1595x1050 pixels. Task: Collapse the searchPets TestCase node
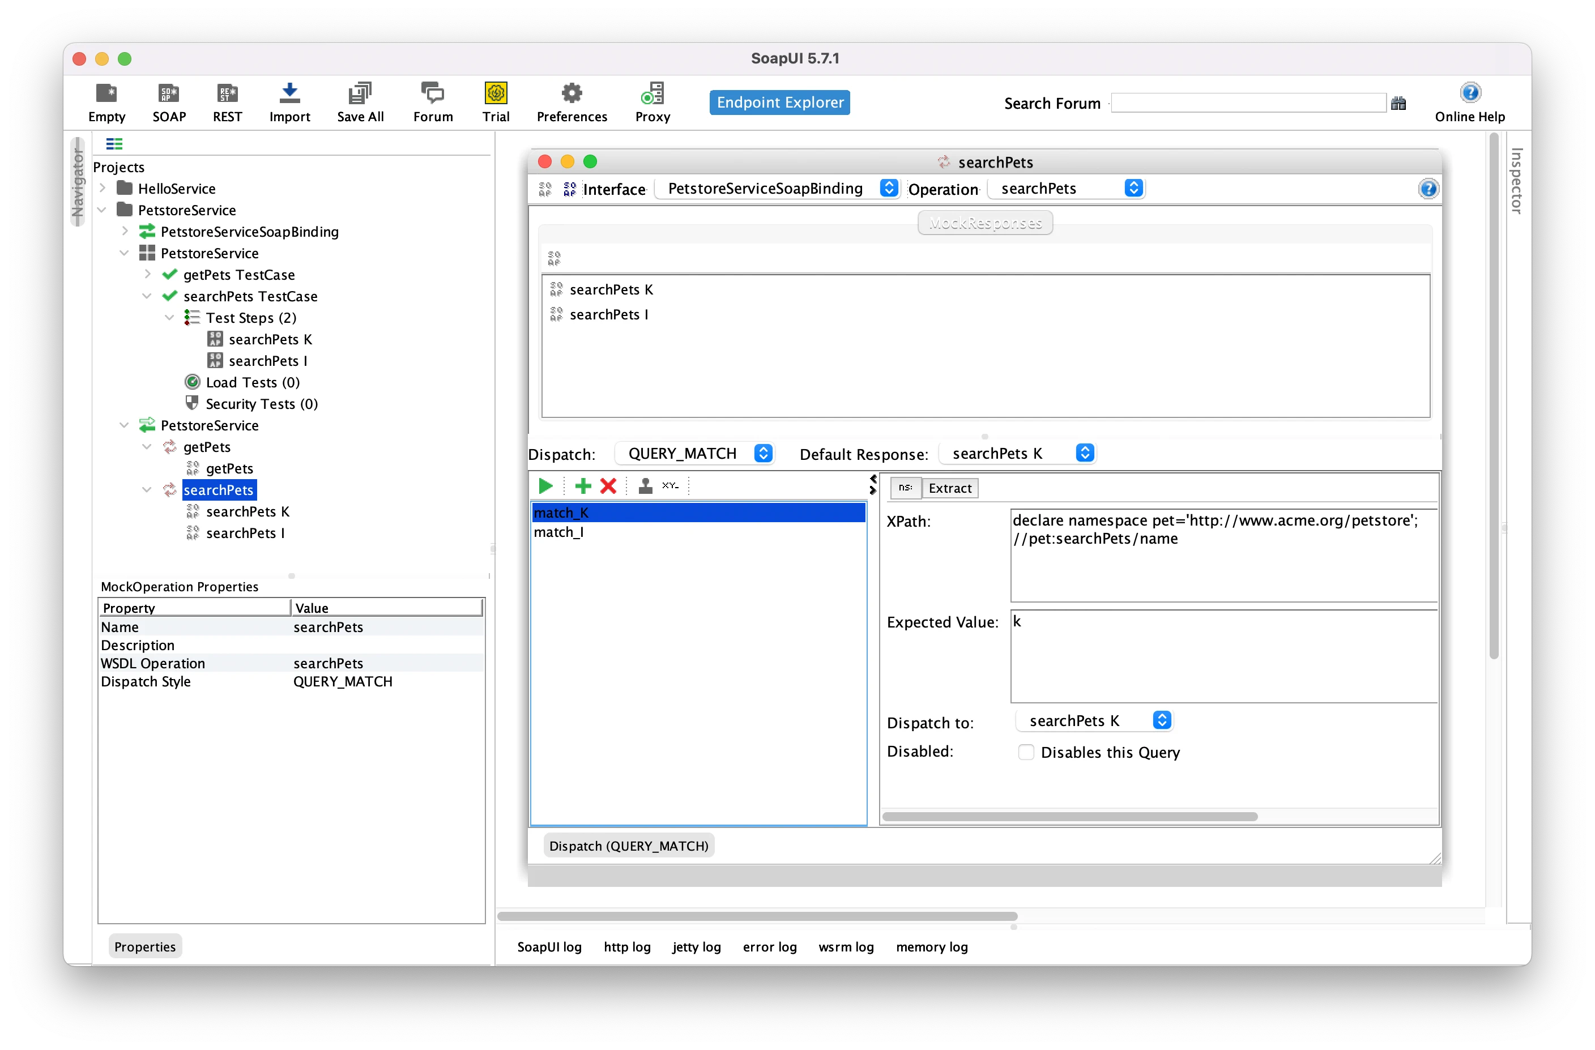(147, 296)
